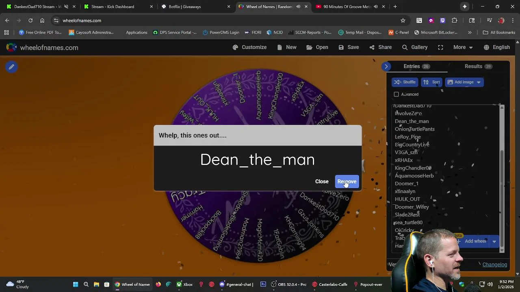Click the Remove button in the winner dialog
The height and width of the screenshot is (292, 520).
tap(347, 182)
